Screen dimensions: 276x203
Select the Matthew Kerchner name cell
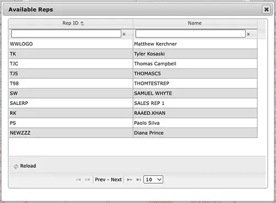coord(195,44)
